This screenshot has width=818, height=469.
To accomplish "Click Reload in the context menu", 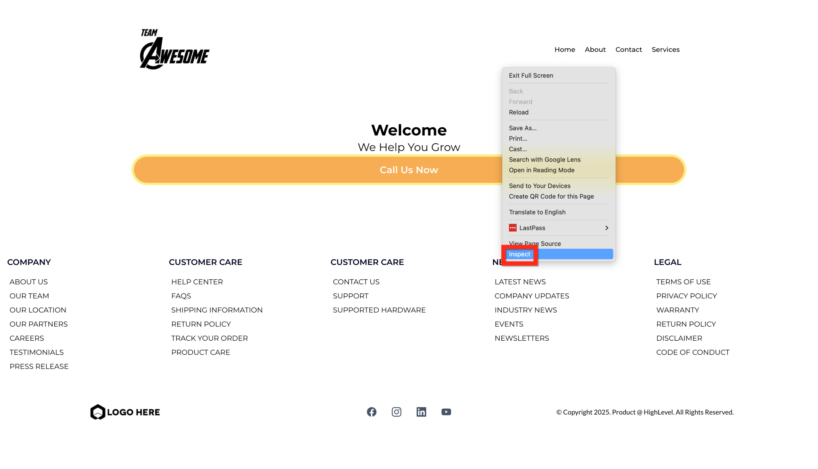I will click(519, 112).
